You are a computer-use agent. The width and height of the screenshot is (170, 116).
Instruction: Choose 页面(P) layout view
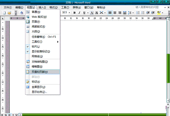[43, 22]
